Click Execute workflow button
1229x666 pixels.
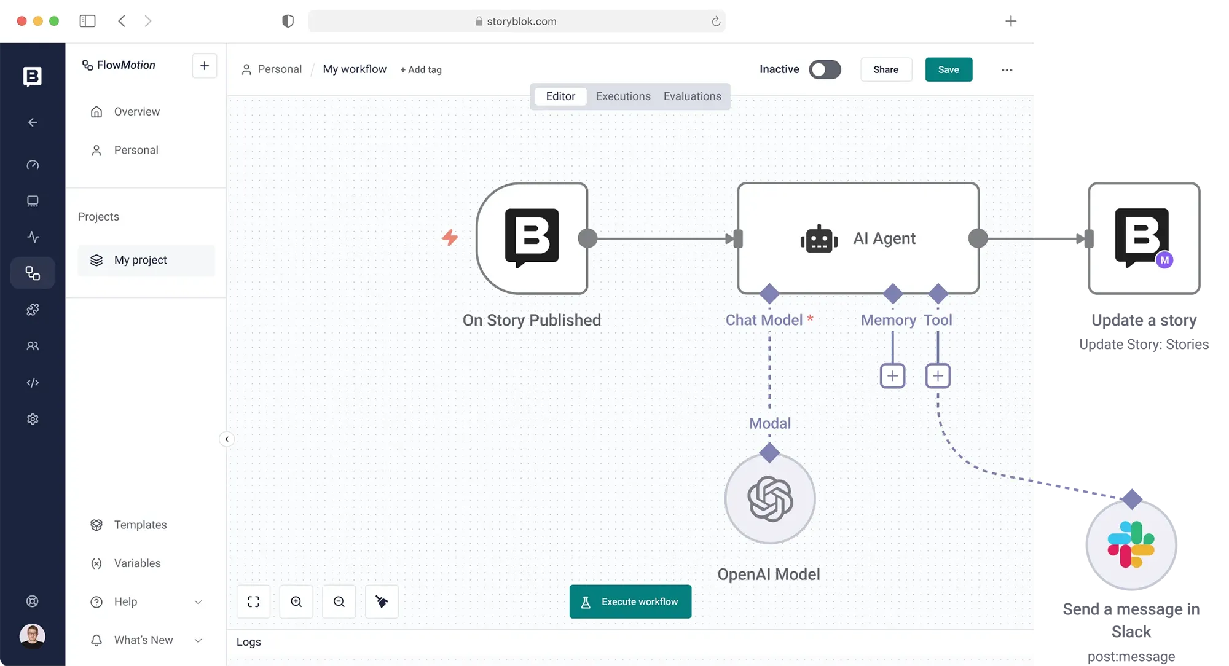point(630,601)
